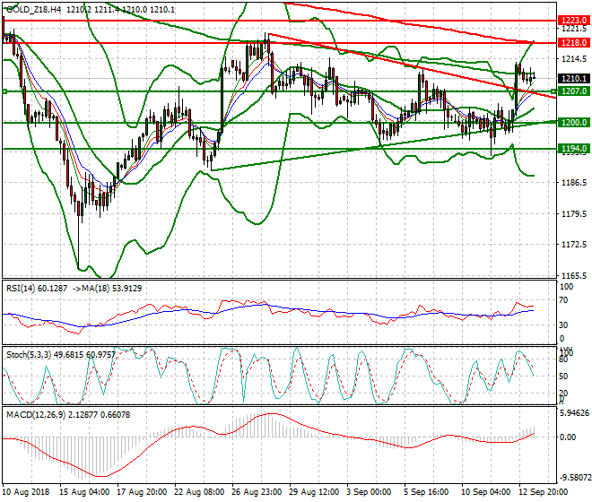This screenshot has height=502, width=592.
Task: Click the 1186.5 price scale value
Action: (x=574, y=183)
